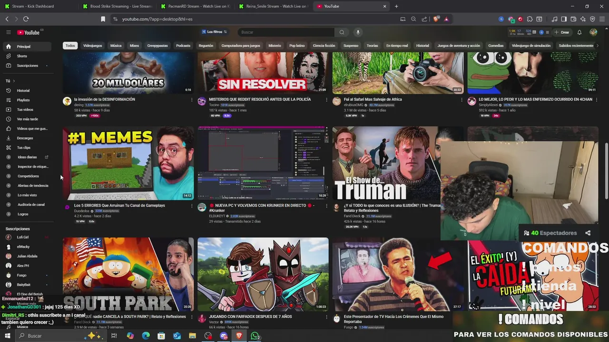This screenshot has height=342, width=609.
Task: Open the SOUTH PARK video thumbnail
Action: pos(128,274)
